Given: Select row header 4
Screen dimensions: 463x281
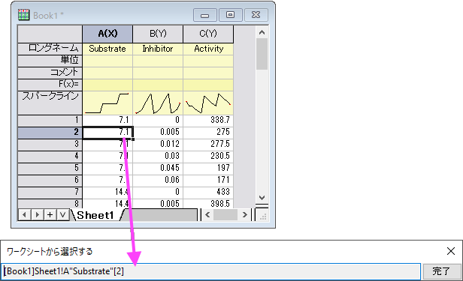Looking at the screenshot, I should click(50, 157).
